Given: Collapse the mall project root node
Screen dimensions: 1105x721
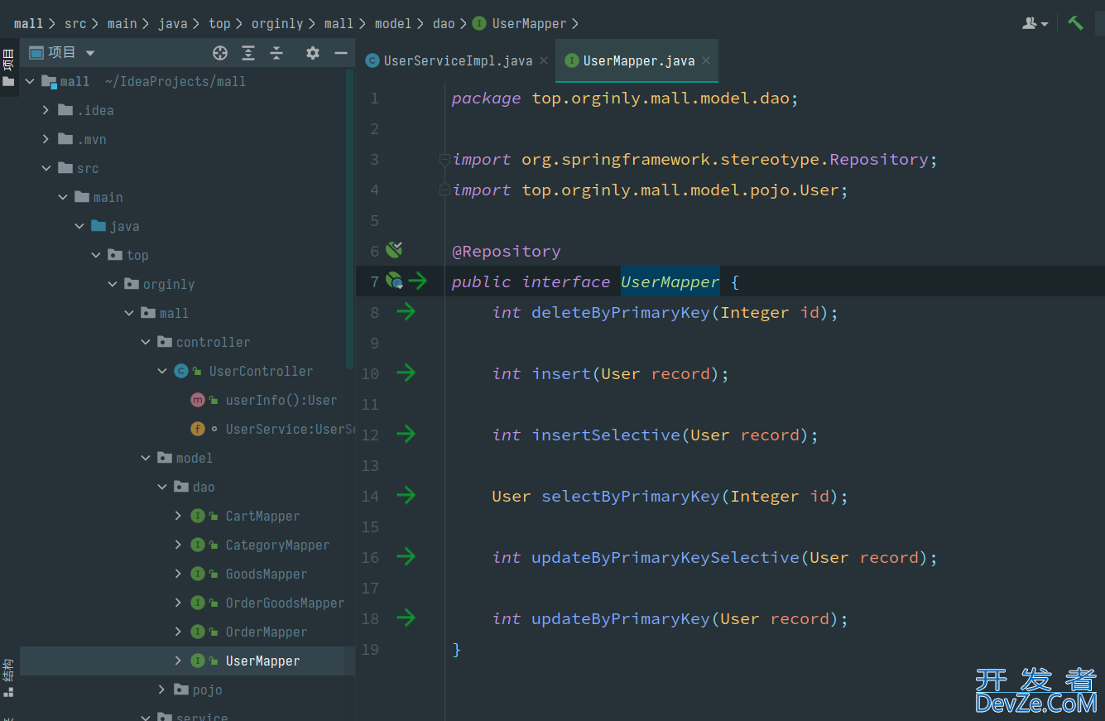Looking at the screenshot, I should pos(30,81).
